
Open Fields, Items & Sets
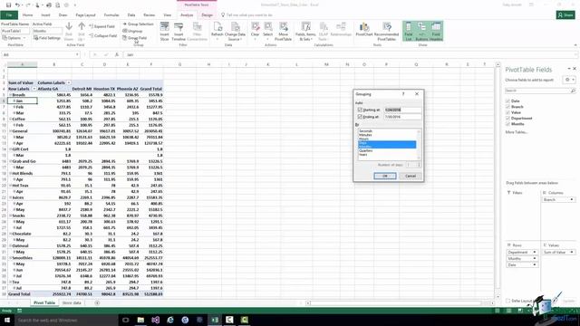pyautogui.click(x=305, y=31)
